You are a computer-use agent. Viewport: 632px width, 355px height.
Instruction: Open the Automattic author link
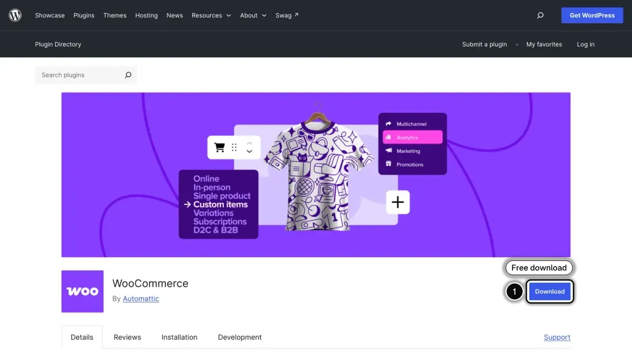tap(141, 299)
